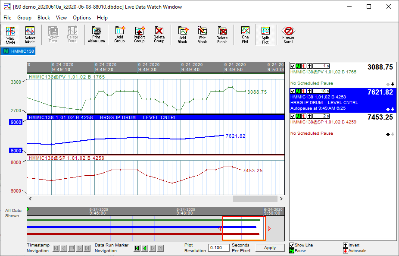Click the Add Group toolbar icon
Screen dimensions: 399x256
(x=119, y=35)
